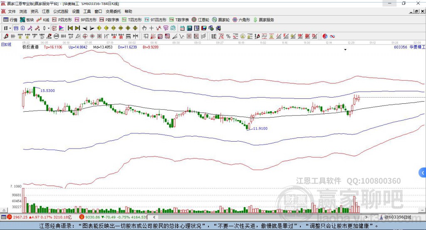
Task: Click the small black dropdown triangle above chart
Action: 345,50
